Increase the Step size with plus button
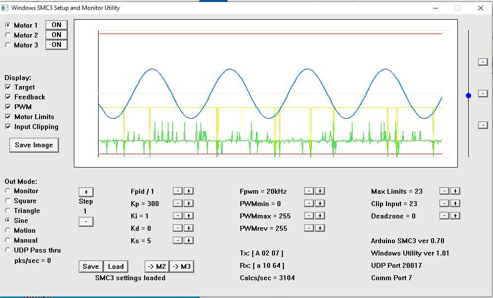This screenshot has width=493, height=298. coord(86,192)
